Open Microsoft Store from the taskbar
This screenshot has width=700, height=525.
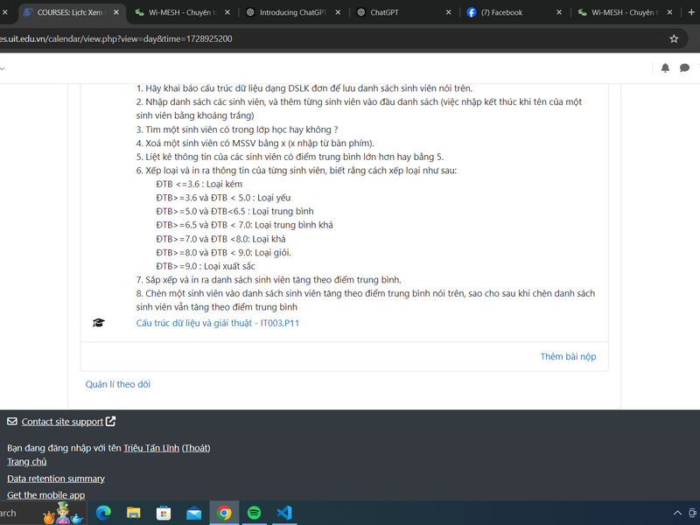click(164, 513)
